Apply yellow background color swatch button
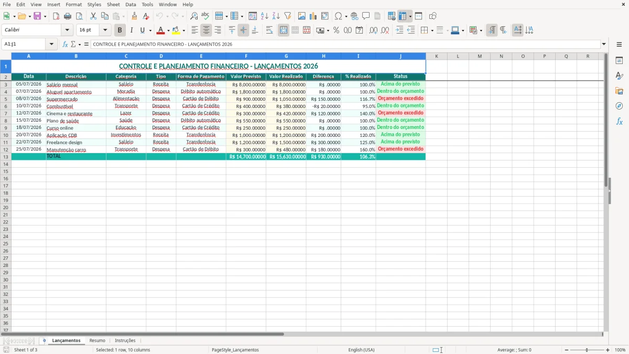 [x=176, y=30]
